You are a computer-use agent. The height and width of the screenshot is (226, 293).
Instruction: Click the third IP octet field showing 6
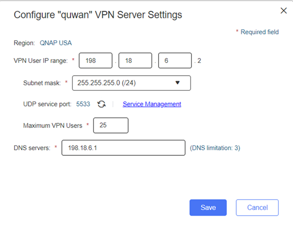click(x=175, y=61)
